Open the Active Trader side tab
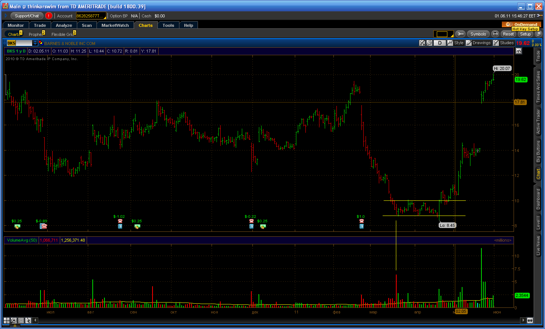Screen dimensions: 545x329 click(538, 121)
